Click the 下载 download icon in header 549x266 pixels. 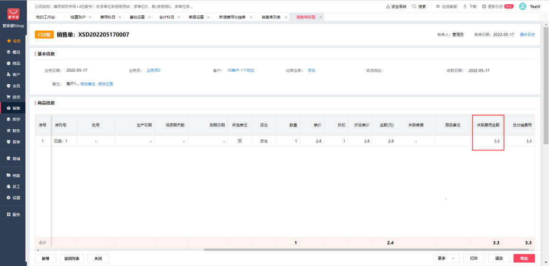469,7
